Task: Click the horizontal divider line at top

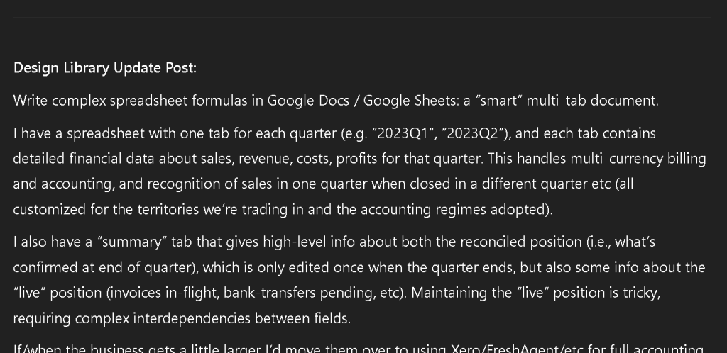Action: pos(361,17)
